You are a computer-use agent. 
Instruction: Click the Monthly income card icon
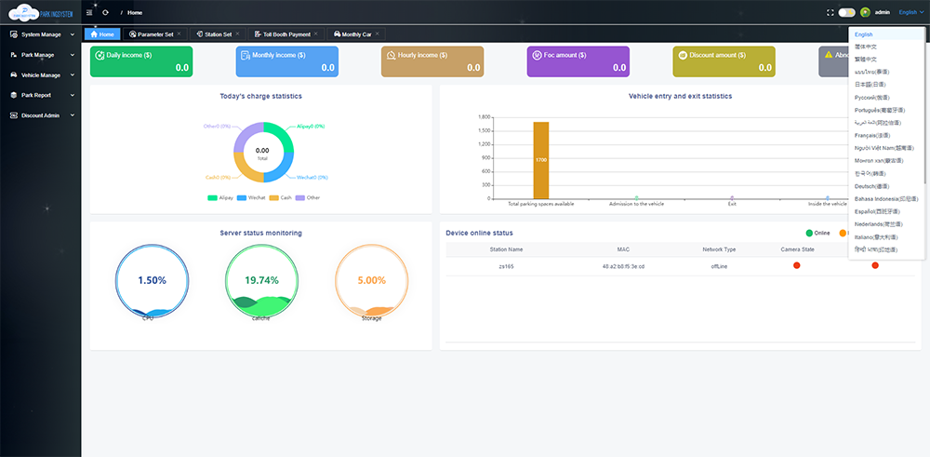245,56
